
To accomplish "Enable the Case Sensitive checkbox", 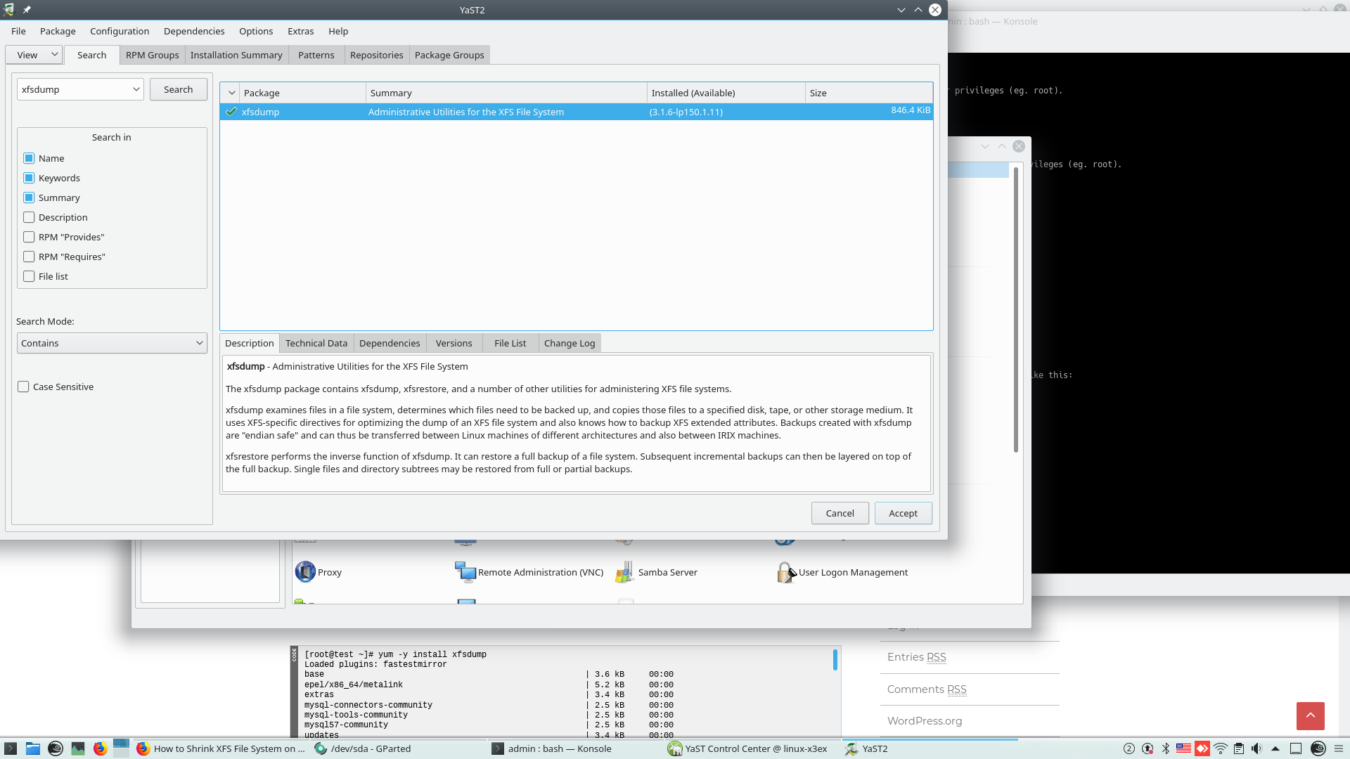I will coord(24,387).
